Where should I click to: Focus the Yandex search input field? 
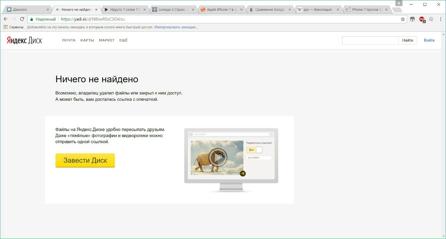370,40
